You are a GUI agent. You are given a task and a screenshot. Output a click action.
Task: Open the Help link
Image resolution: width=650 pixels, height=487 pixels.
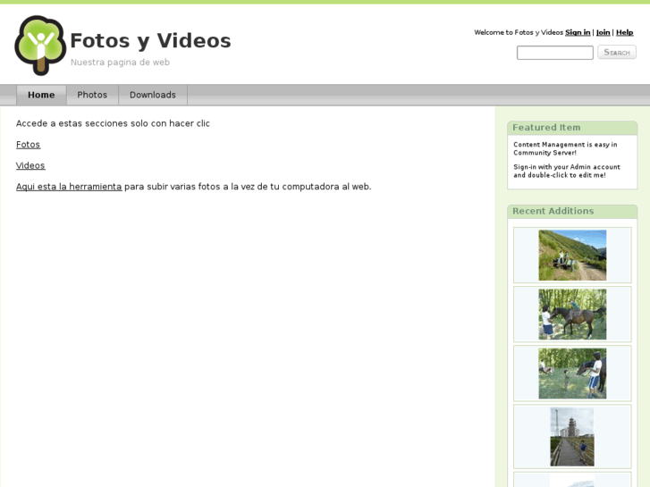click(624, 32)
